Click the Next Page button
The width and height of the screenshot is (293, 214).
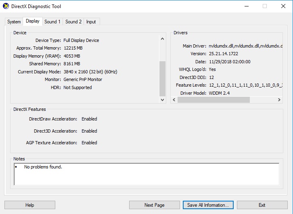154,205
